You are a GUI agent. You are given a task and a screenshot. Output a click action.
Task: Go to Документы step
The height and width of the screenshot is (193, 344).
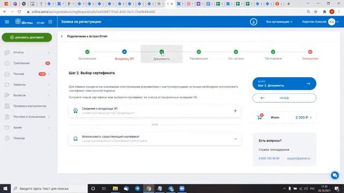161,55
